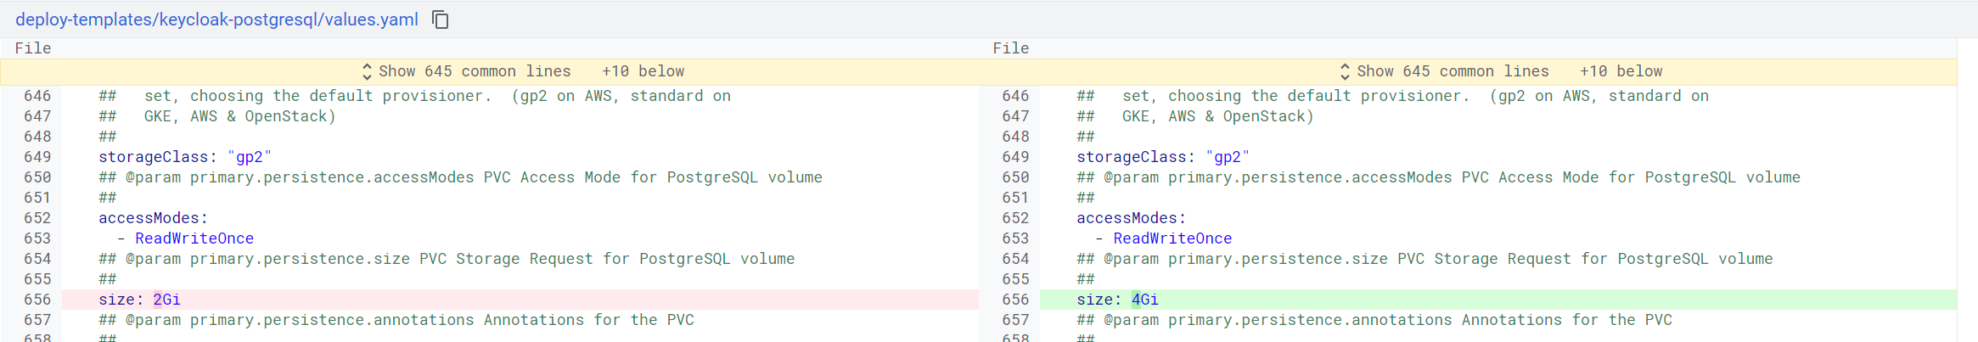Click left 'storageClass: "gp2"' line
The height and width of the screenshot is (342, 1978).
point(185,157)
